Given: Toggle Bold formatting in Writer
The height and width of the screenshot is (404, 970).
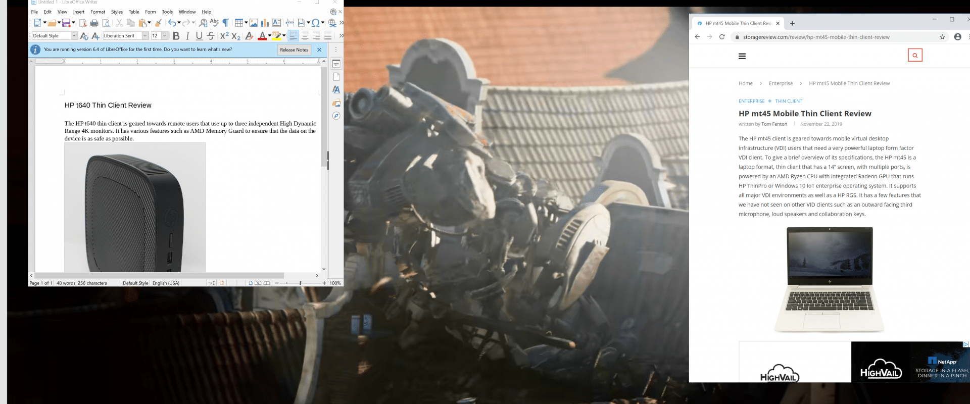Looking at the screenshot, I should pyautogui.click(x=176, y=36).
